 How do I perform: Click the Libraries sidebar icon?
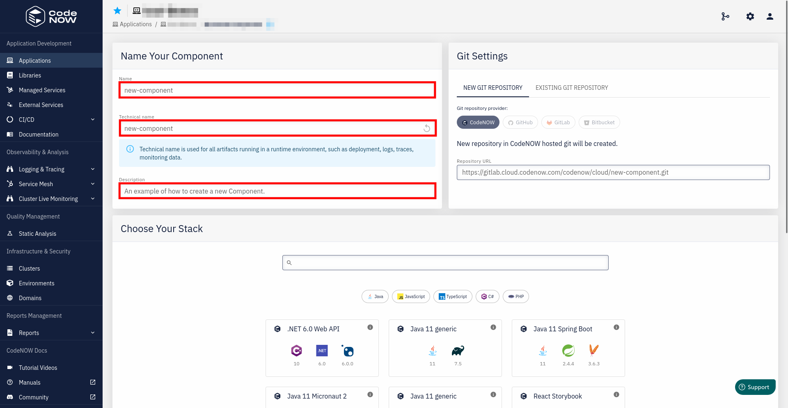(x=10, y=75)
